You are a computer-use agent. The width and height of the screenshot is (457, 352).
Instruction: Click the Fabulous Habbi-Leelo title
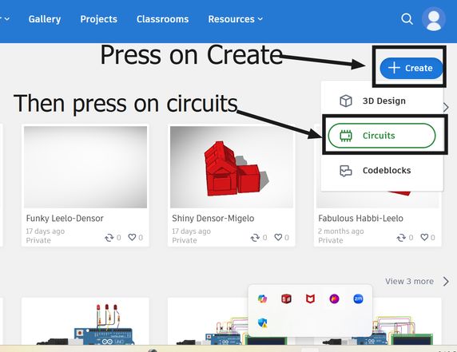[361, 219]
